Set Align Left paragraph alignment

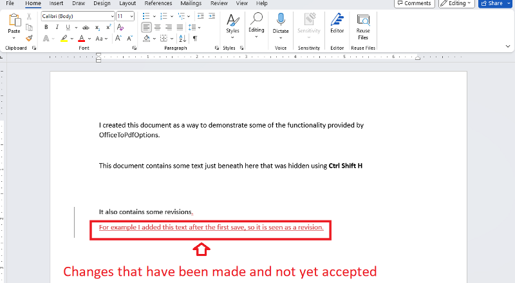tap(147, 27)
